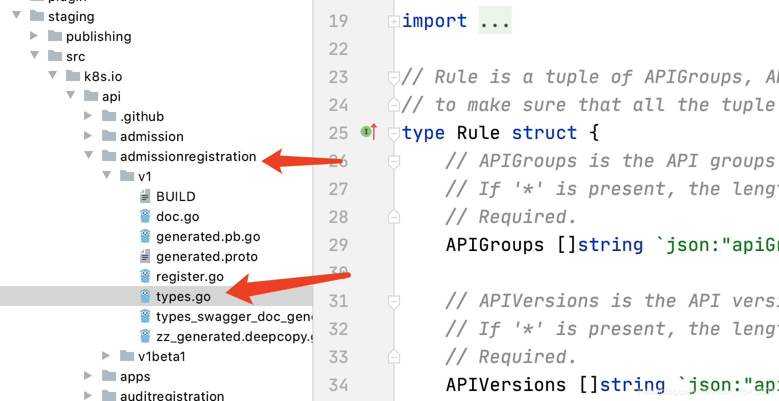The width and height of the screenshot is (779, 401).
Task: Click the generated.proto file icon
Action: point(145,256)
